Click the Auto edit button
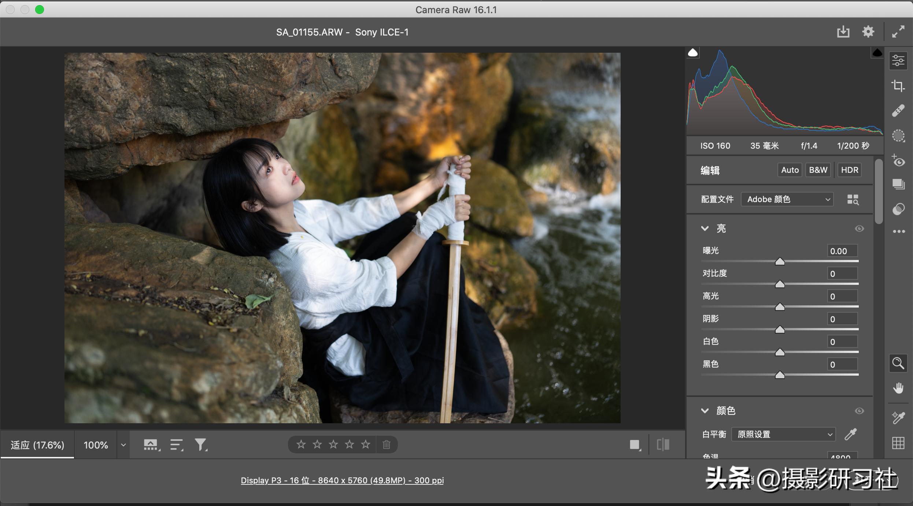913x506 pixels. click(x=790, y=170)
